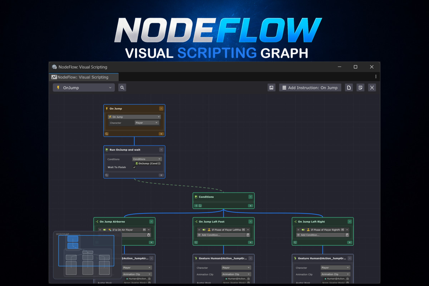Paste condition in On Jump Left Right node
Screen dimensions: 429x286
pos(347,235)
